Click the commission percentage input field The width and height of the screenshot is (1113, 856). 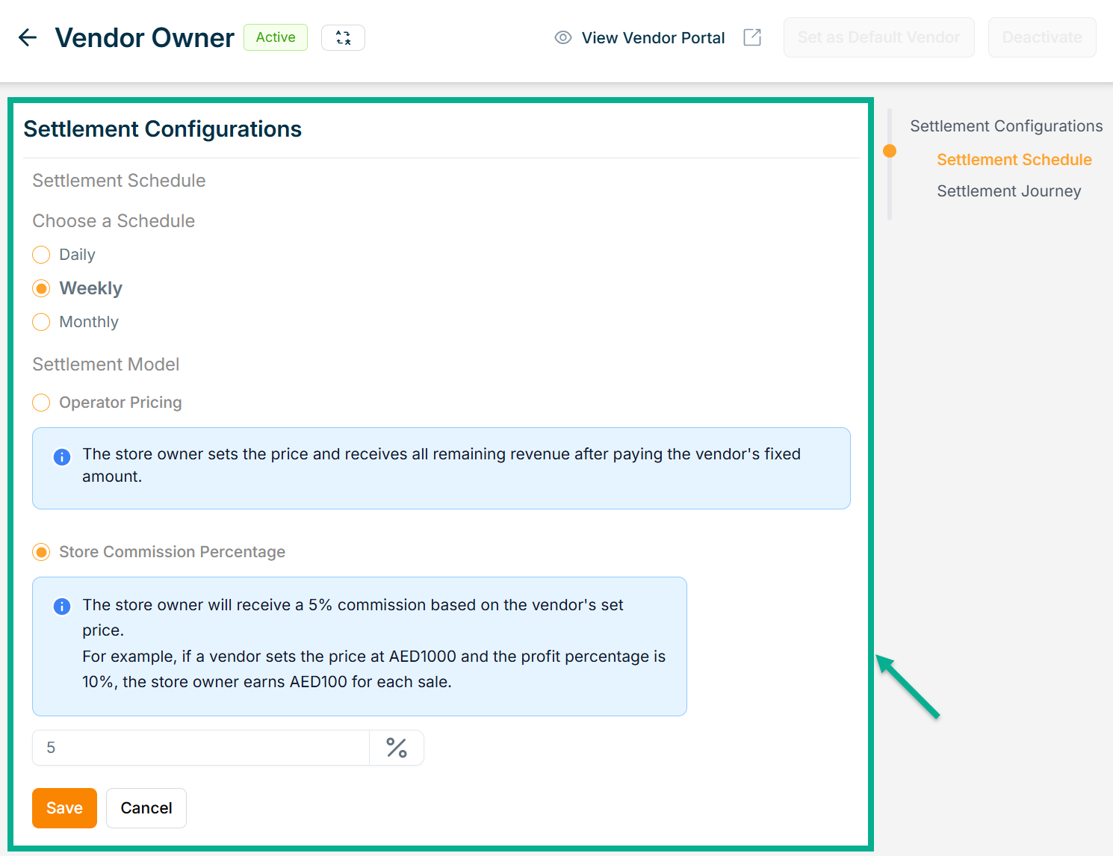click(200, 748)
